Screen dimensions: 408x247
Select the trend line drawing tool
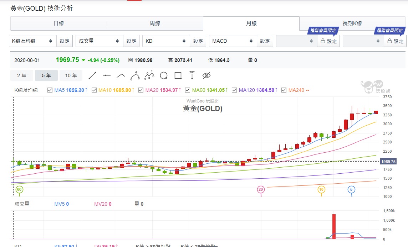coord(92,75)
